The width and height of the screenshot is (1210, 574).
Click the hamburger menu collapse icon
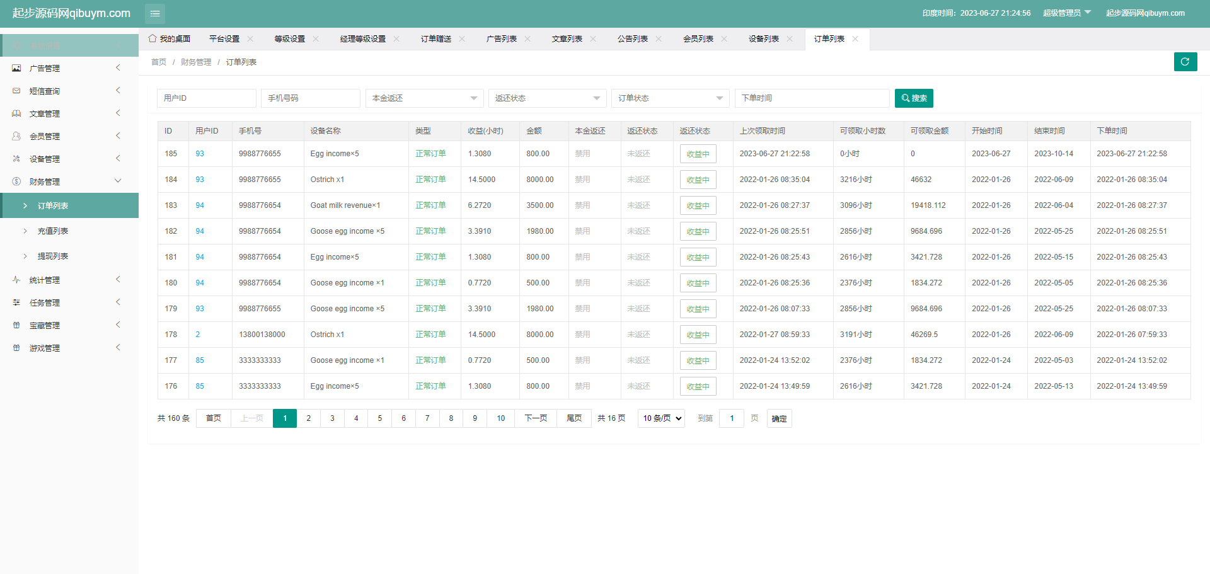coord(154,13)
